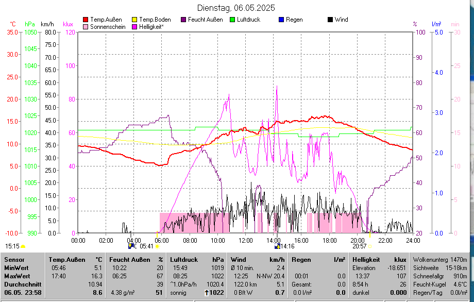Click the blue moon icon beside 14:16

click(278, 246)
